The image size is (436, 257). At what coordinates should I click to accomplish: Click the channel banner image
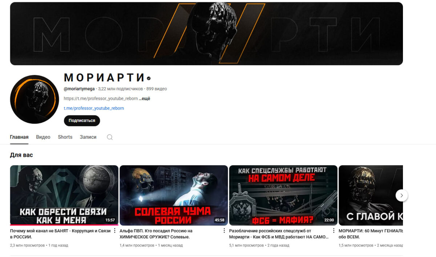point(206,34)
